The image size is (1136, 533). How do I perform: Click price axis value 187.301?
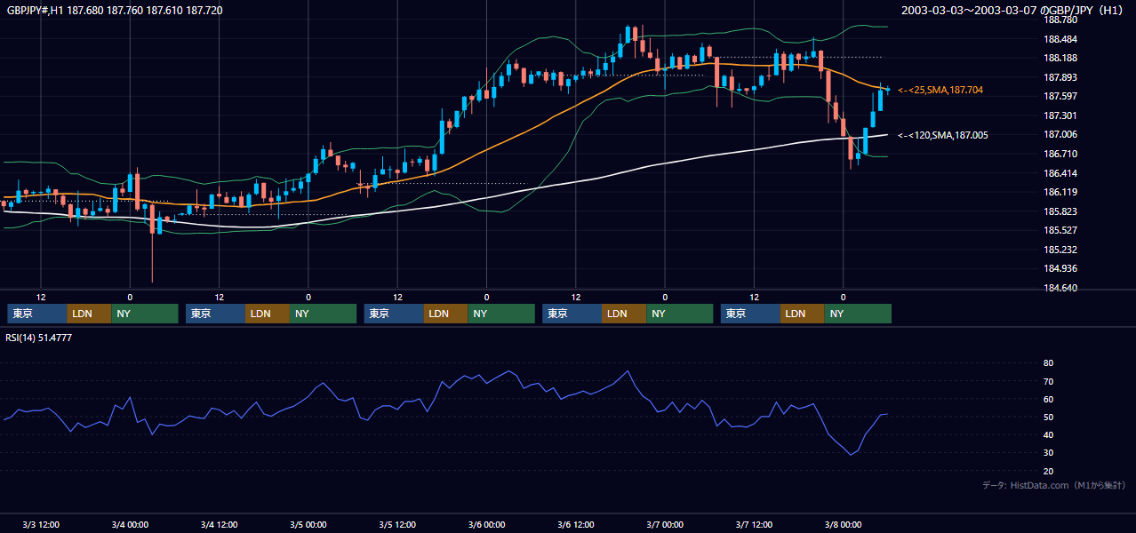tap(1060, 115)
